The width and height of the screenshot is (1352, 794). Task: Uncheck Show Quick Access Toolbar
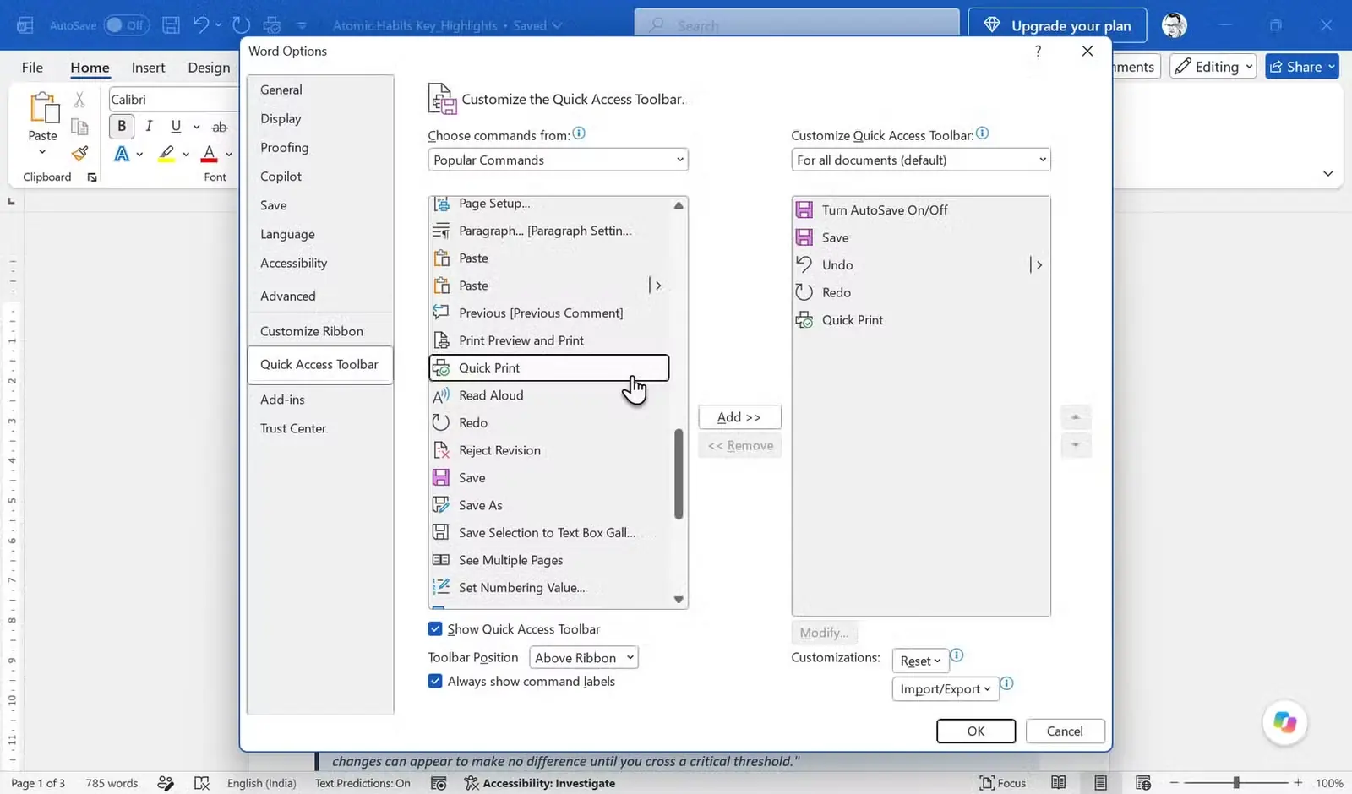pyautogui.click(x=435, y=628)
